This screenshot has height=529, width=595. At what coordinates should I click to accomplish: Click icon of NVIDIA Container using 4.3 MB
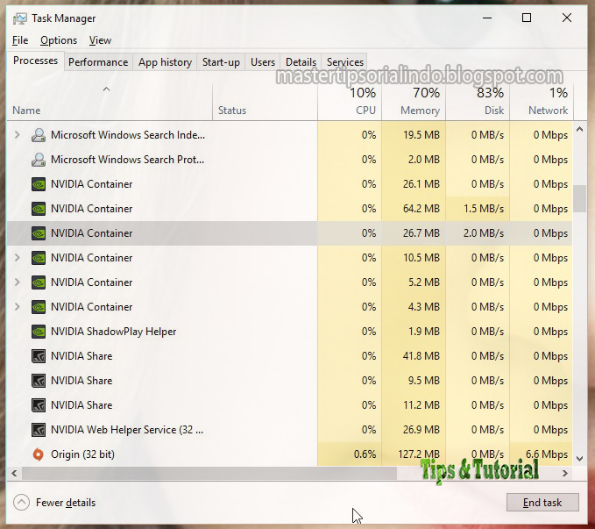[39, 307]
